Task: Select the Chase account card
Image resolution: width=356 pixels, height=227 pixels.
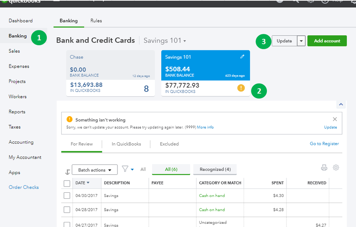Action: click(110, 73)
